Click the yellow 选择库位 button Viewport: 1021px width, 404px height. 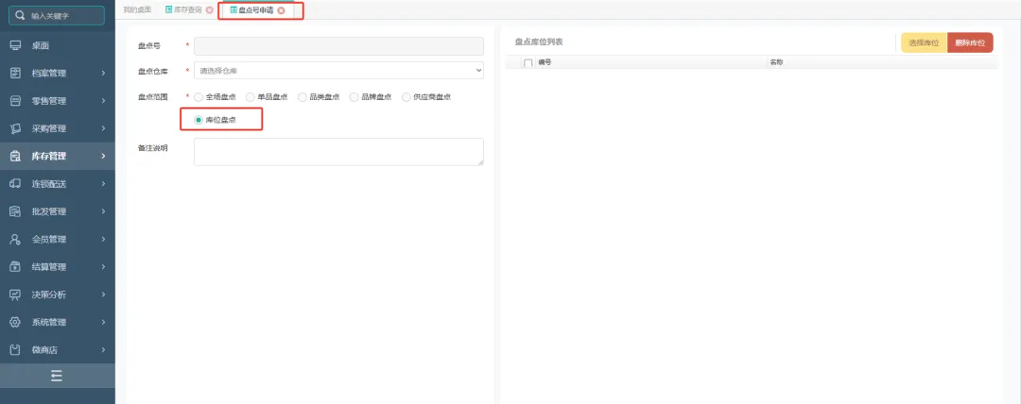(x=924, y=43)
